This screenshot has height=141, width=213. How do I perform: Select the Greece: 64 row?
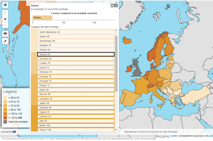[76, 54]
